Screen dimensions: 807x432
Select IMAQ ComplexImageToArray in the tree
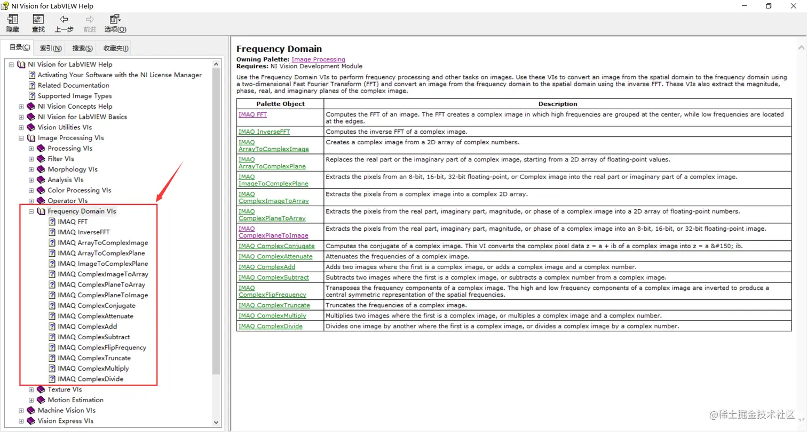(103, 274)
